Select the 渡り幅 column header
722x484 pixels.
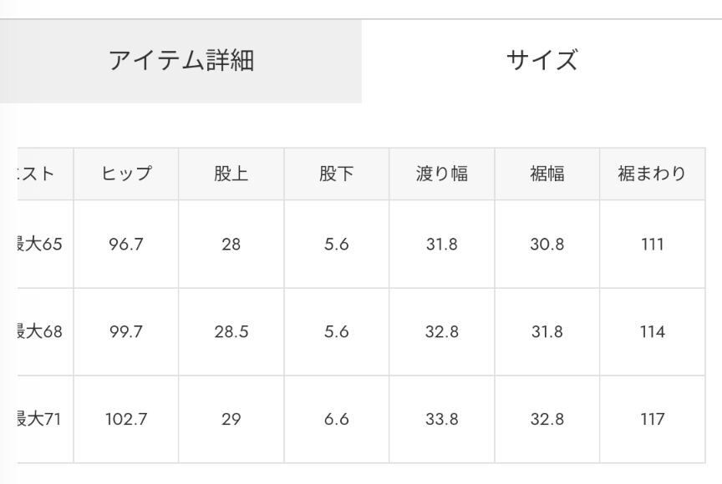tap(441, 174)
